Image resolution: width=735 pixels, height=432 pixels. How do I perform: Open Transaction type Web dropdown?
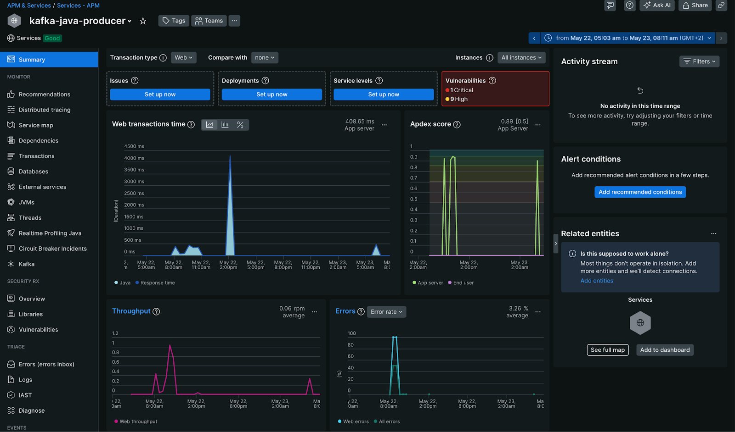point(184,58)
